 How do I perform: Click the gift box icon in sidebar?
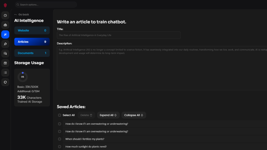click(x=5, y=63)
